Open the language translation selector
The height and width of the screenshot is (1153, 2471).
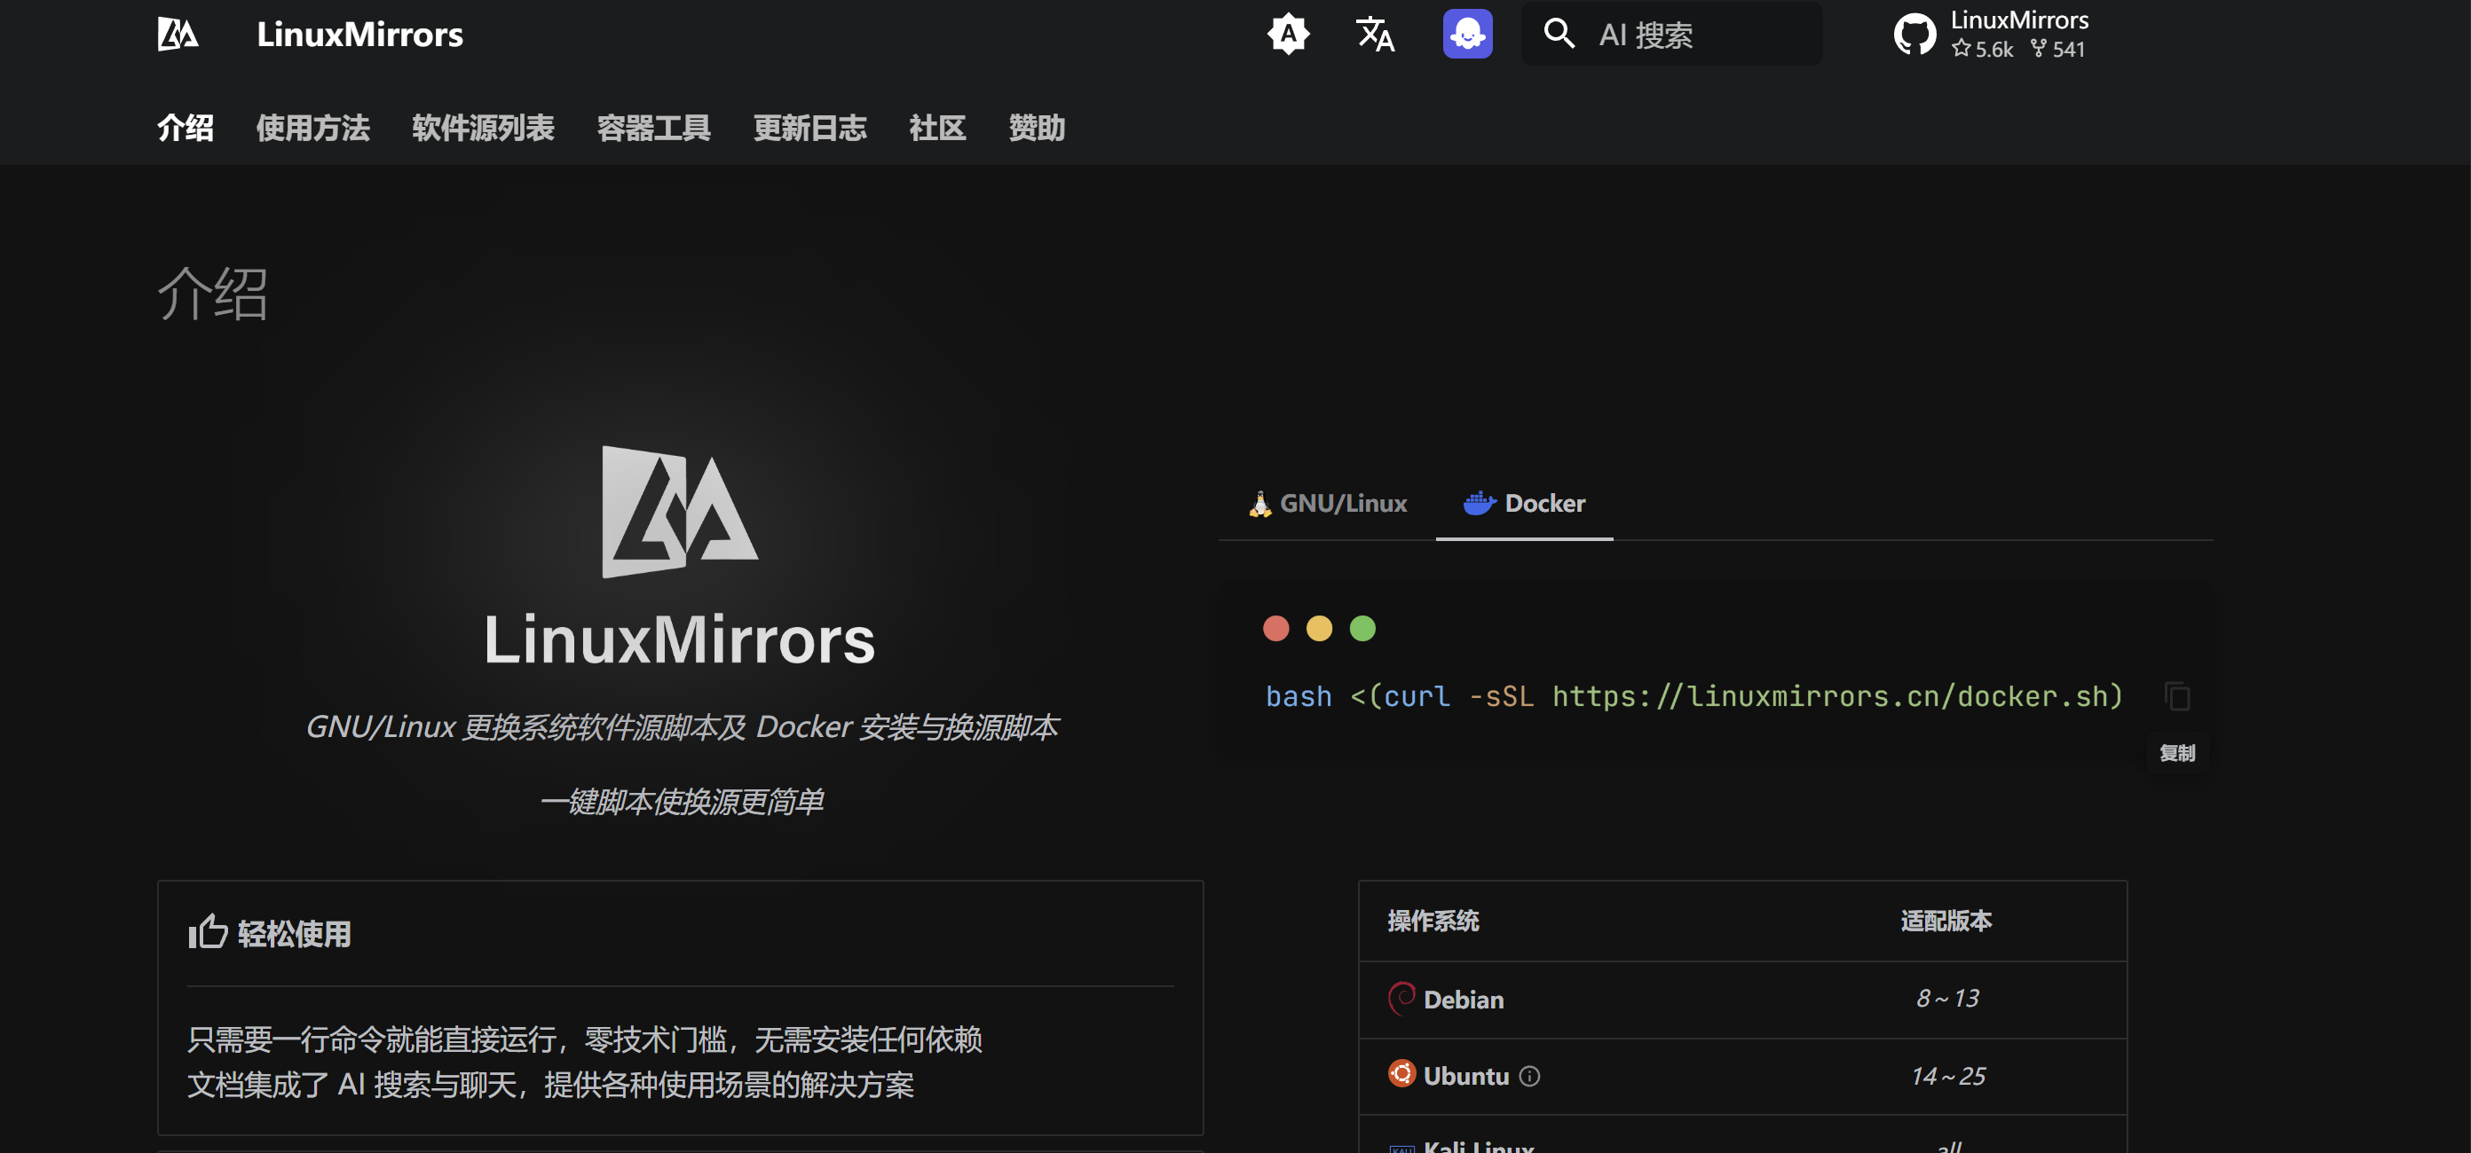pyautogui.click(x=1375, y=35)
